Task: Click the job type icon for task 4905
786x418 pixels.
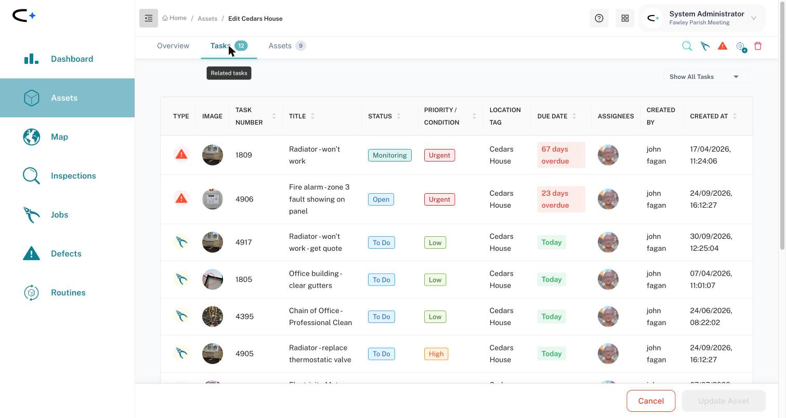Action: coord(181,354)
